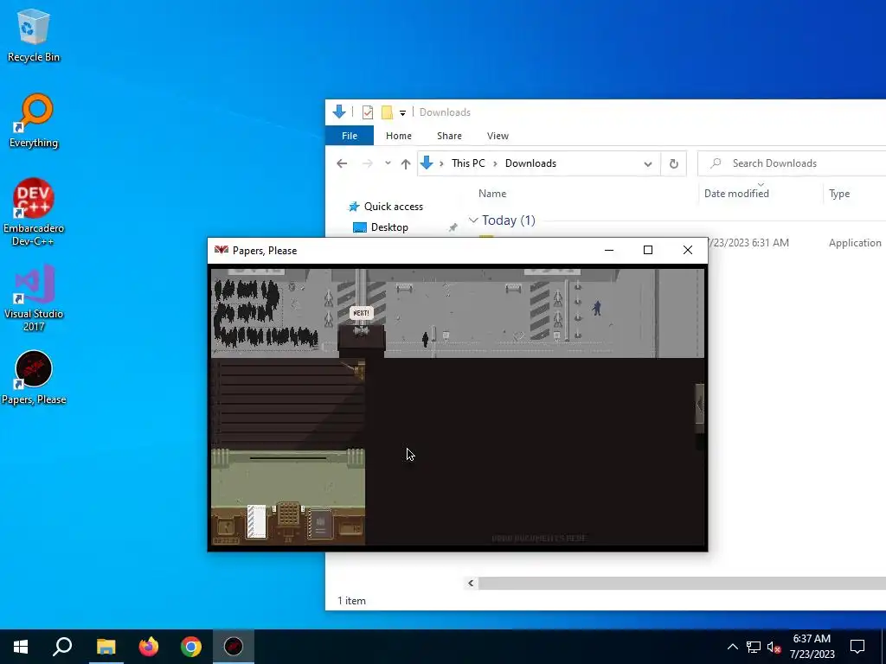Click This PC in the address bar
The image size is (886, 664).
click(x=468, y=163)
